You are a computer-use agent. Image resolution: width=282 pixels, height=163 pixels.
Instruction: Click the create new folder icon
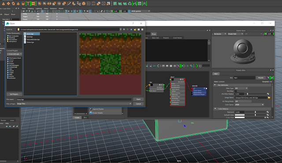(x=135, y=29)
